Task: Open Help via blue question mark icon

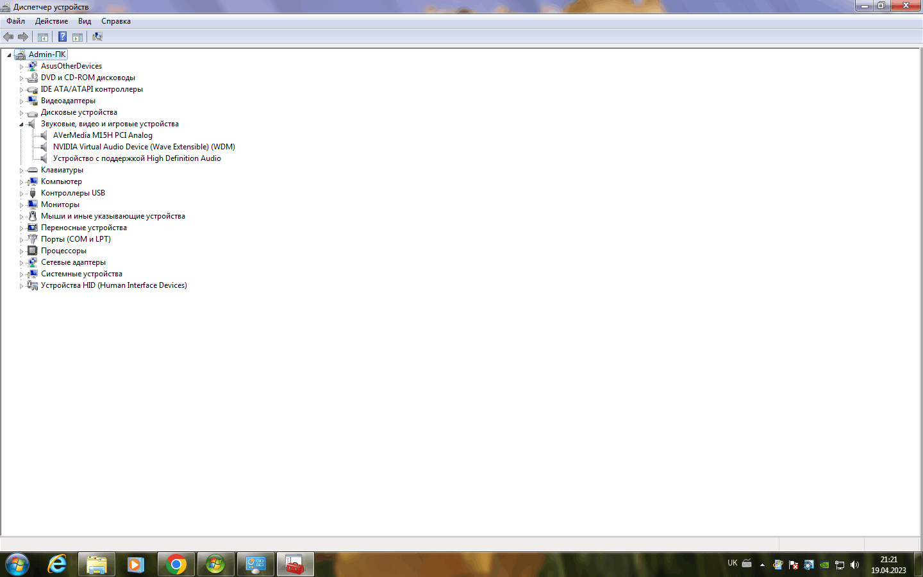Action: pyautogui.click(x=62, y=37)
